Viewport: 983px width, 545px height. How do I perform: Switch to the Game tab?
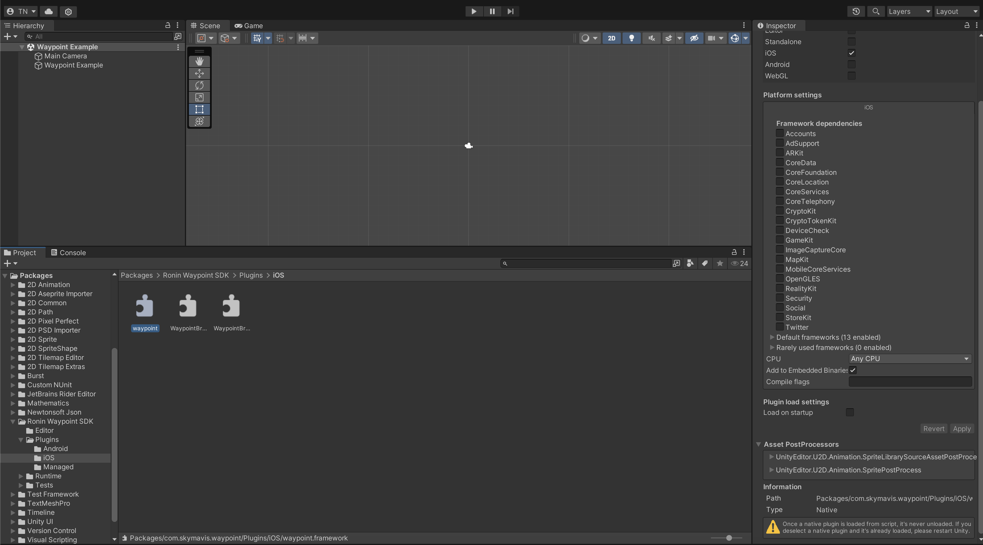[248, 26]
